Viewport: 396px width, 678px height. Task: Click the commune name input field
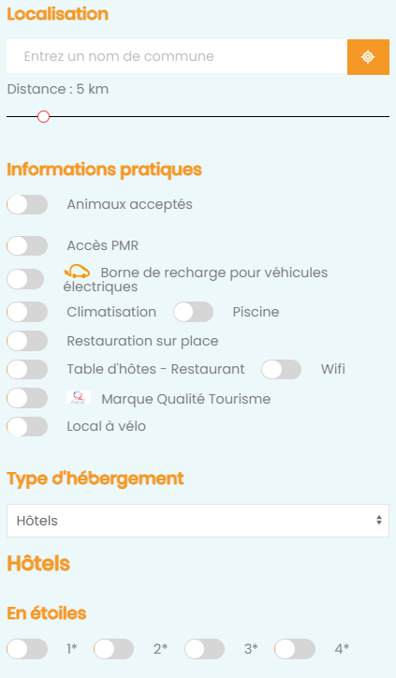coord(177,56)
